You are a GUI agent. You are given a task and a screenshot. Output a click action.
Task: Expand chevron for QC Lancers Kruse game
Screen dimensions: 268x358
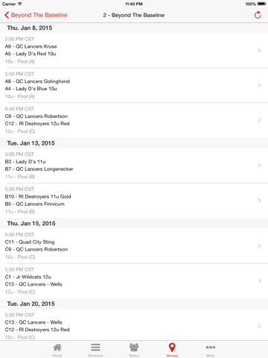coord(259,50)
